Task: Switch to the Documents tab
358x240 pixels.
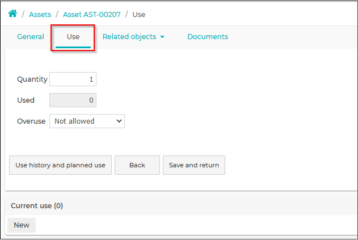Action: click(208, 37)
